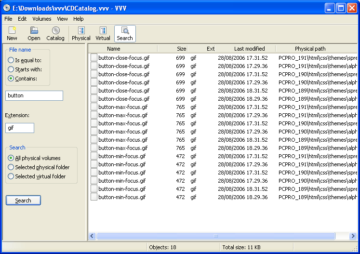The height and width of the screenshot is (254, 360).
Task: Select button-min-focus.gif in PCPRO_189 spre row
Action: pos(122,189)
